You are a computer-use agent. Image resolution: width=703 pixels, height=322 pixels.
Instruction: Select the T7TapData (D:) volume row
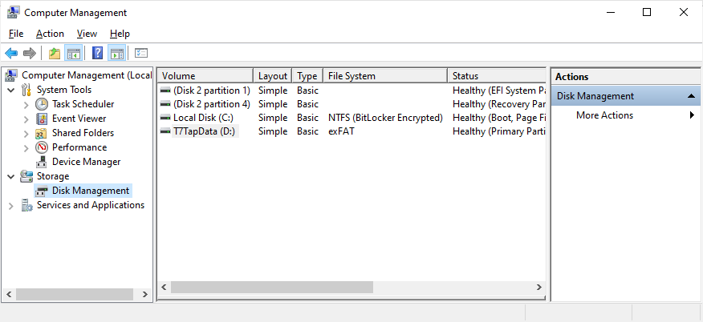pyautogui.click(x=205, y=131)
